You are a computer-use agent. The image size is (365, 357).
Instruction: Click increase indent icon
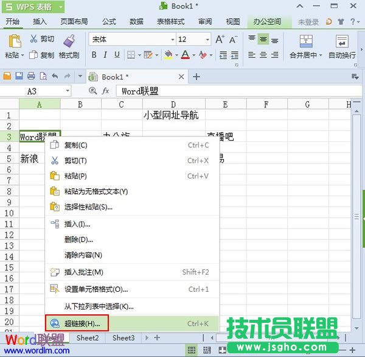[x=235, y=55]
